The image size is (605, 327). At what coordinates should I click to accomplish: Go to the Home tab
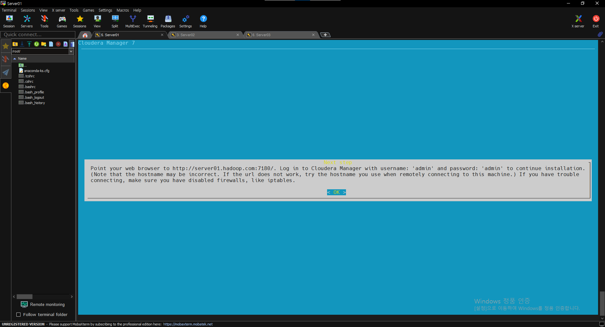(85, 35)
